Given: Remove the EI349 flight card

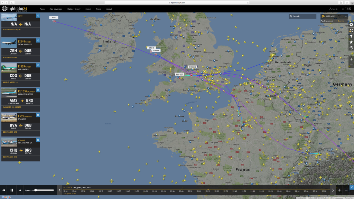Looking at the screenshot, I should pyautogui.click(x=38, y=40).
